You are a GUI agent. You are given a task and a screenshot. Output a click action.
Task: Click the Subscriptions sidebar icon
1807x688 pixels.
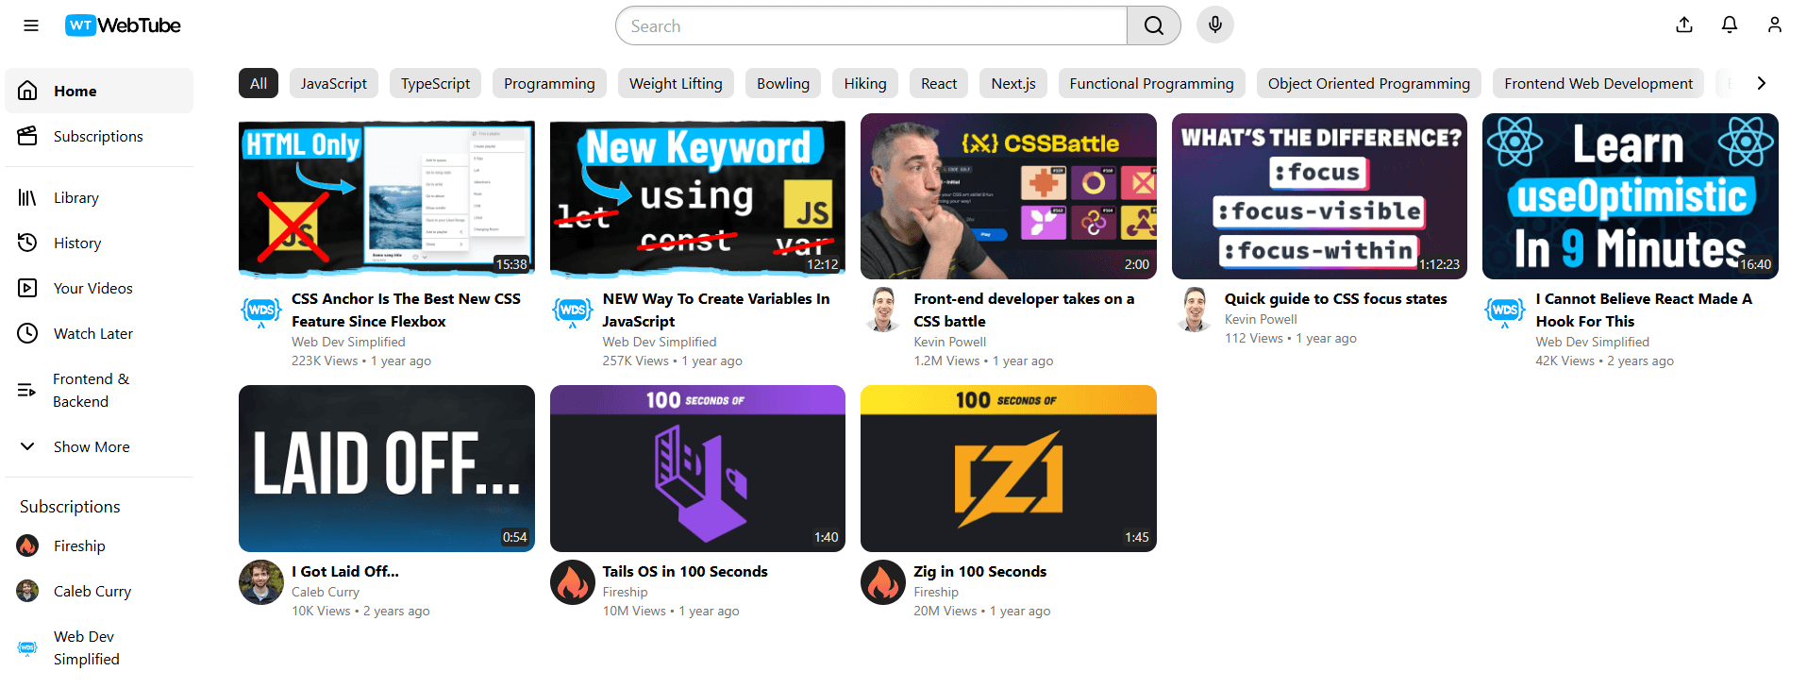click(27, 136)
